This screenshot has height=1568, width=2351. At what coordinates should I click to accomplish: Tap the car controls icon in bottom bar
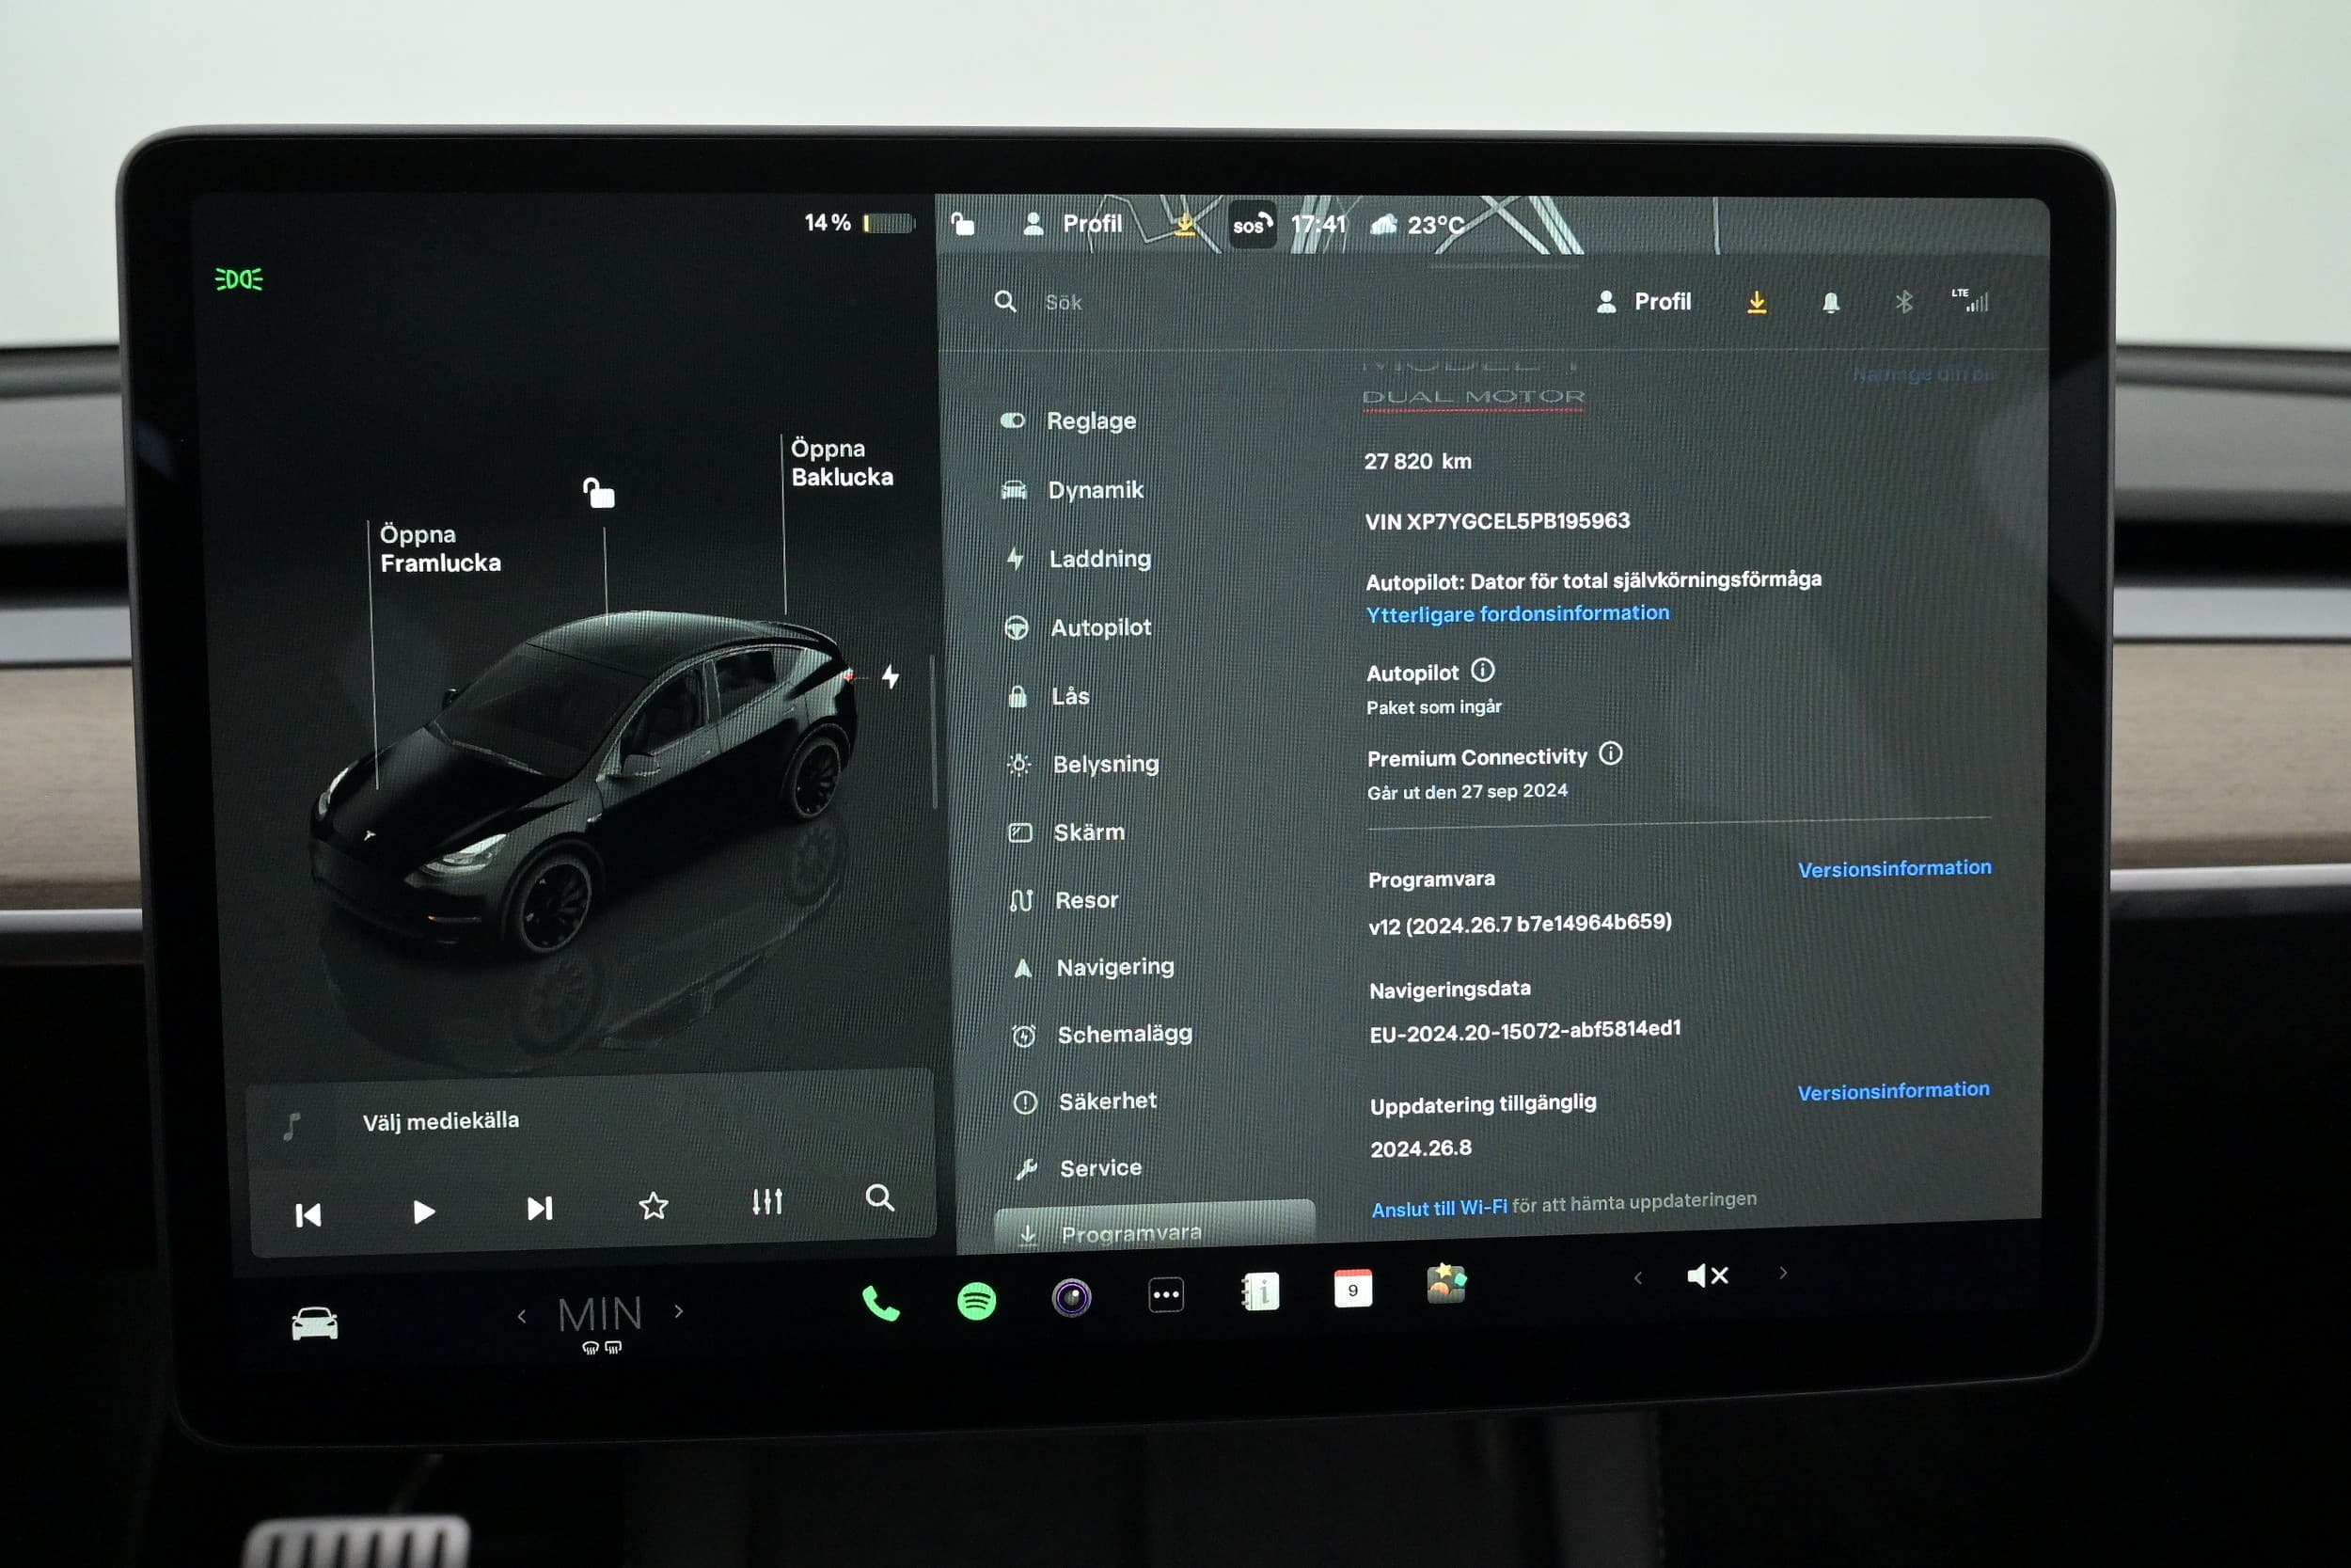314,1323
